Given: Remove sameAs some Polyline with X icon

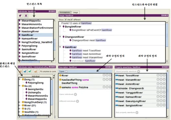Looking at the screenshot, I should tap(107, 87).
